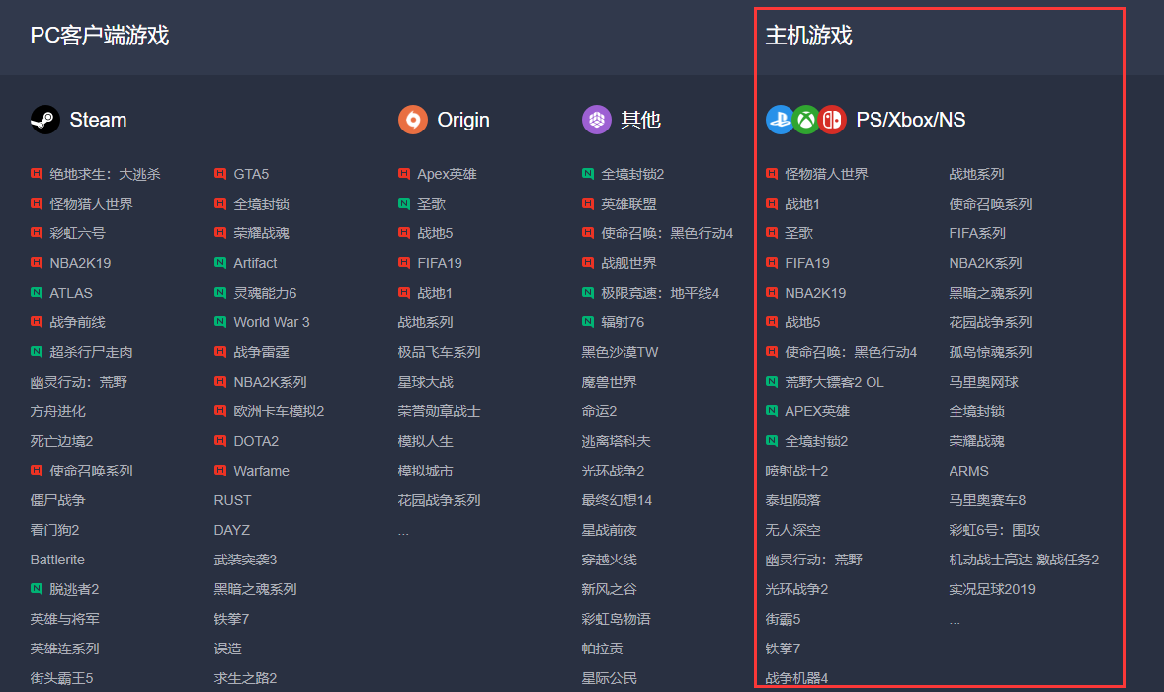Screen dimensions: 1164x692
Task: Select 最终幻想14 from the 其他 list
Action: [617, 500]
